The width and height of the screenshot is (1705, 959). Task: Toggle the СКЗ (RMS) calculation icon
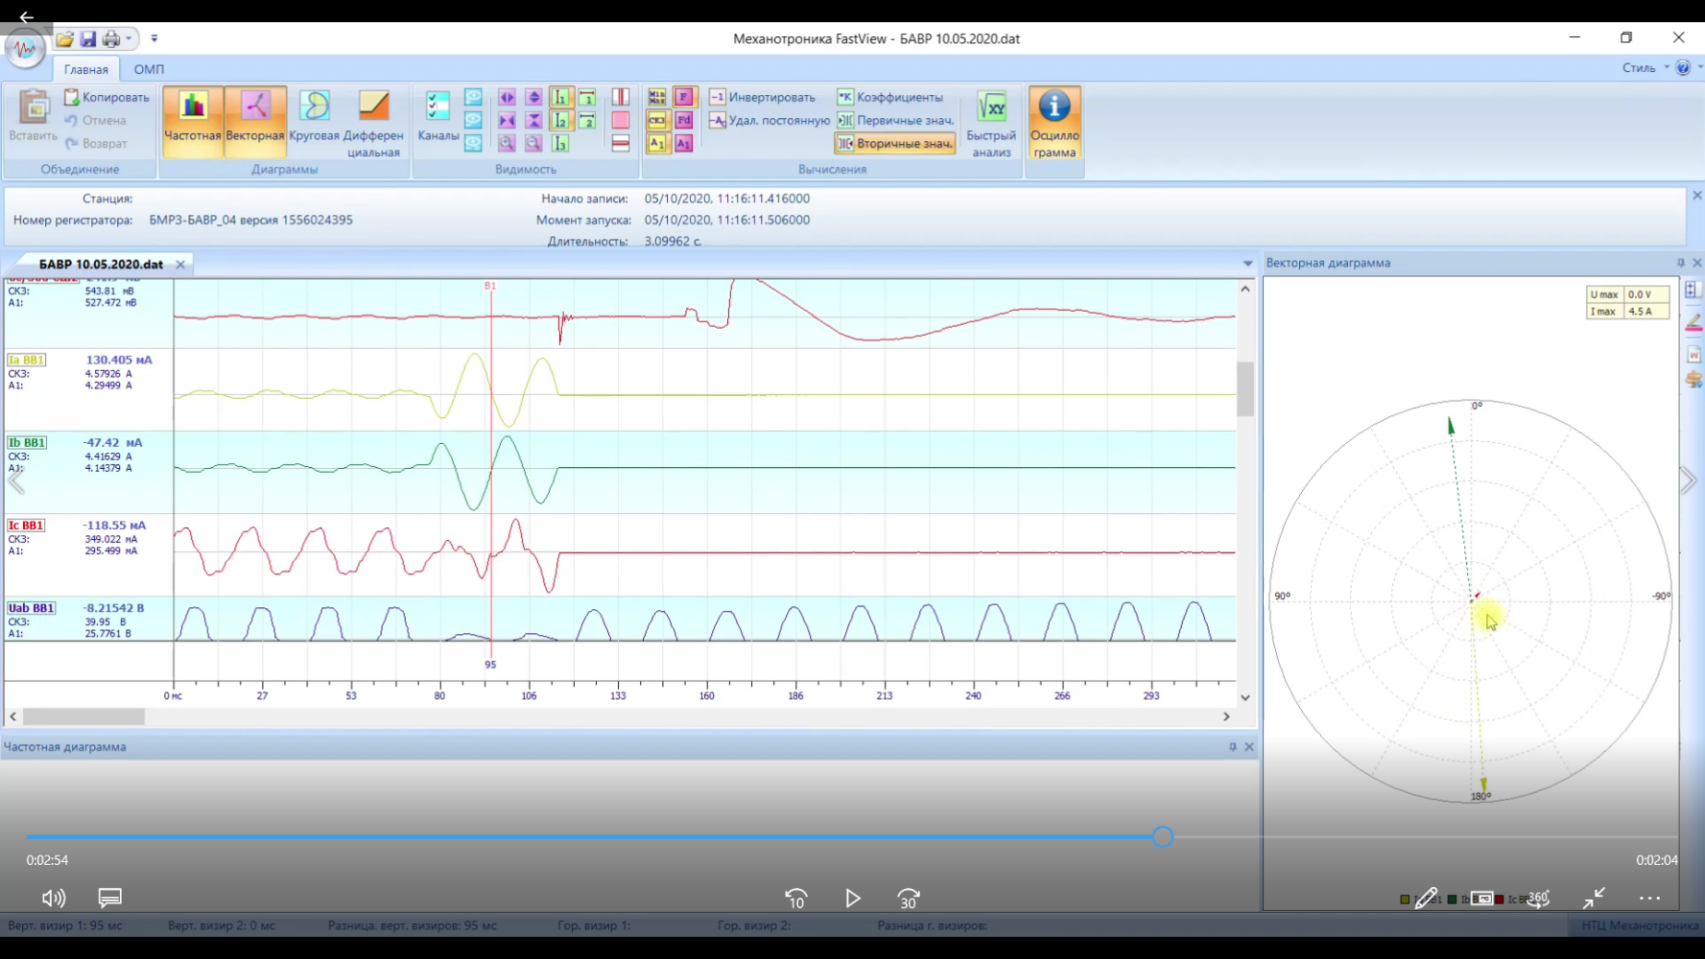(x=657, y=120)
